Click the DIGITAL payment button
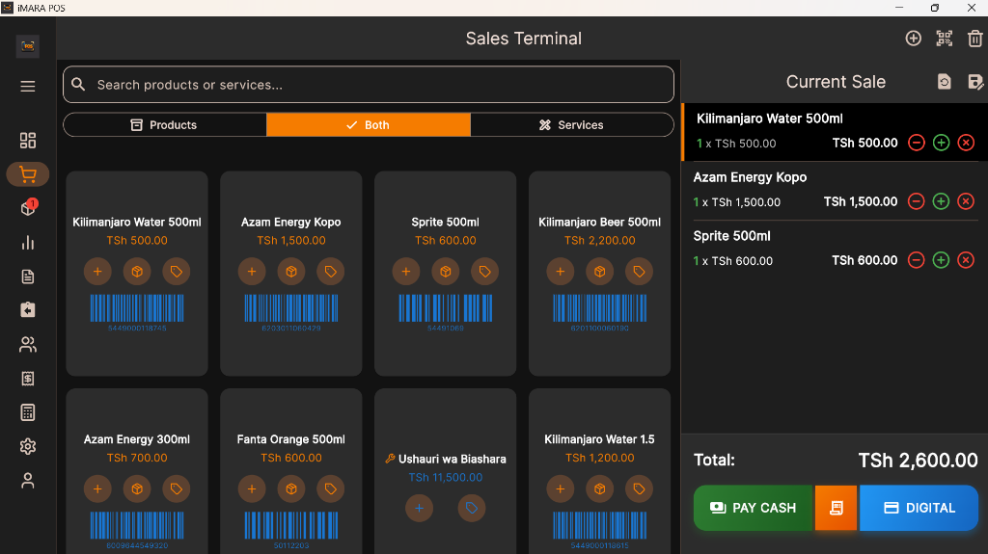 [x=919, y=508]
